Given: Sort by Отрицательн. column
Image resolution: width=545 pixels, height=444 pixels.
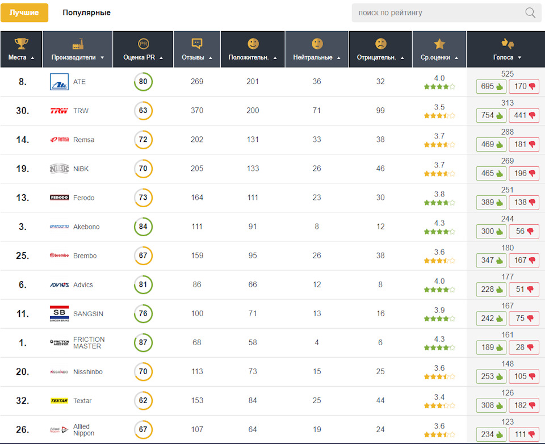Looking at the screenshot, I should 380,49.
